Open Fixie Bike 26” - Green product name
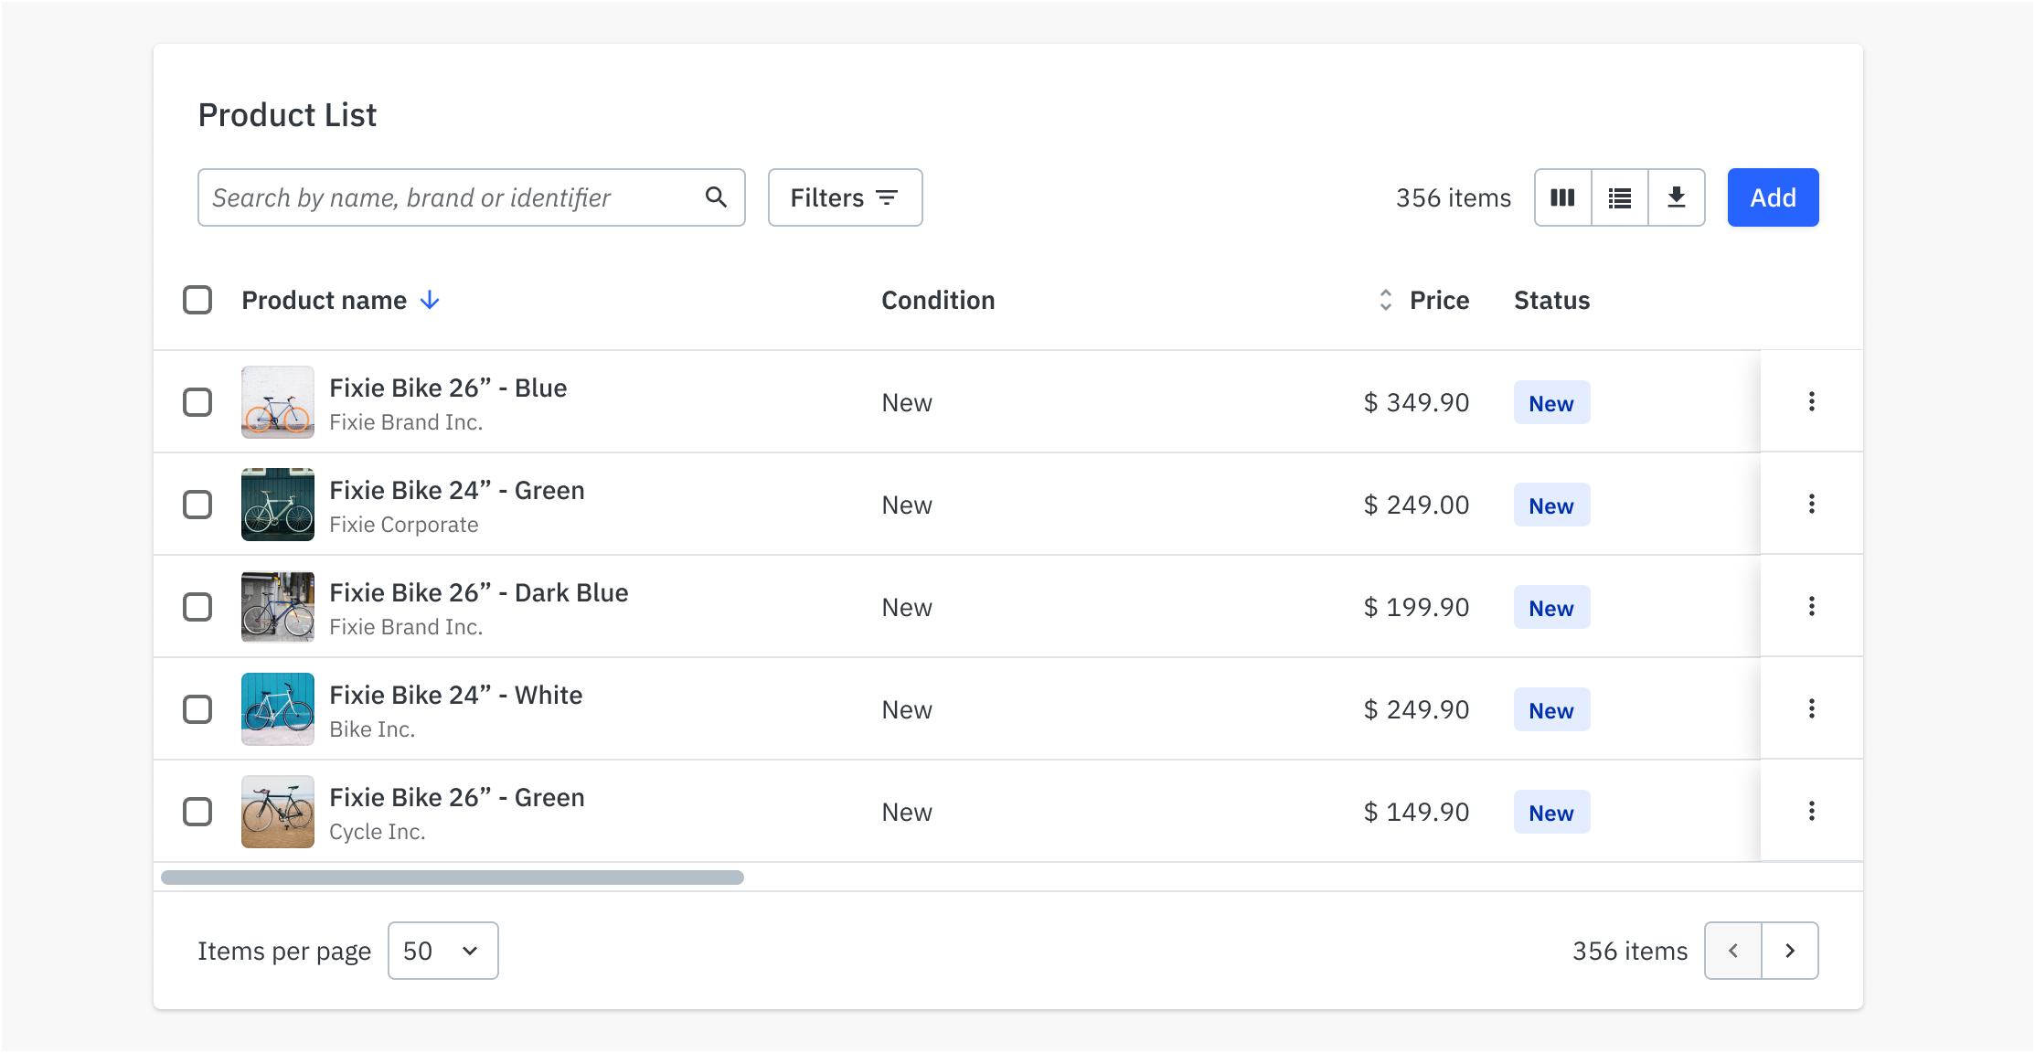The height and width of the screenshot is (1053, 2035). coord(456,797)
